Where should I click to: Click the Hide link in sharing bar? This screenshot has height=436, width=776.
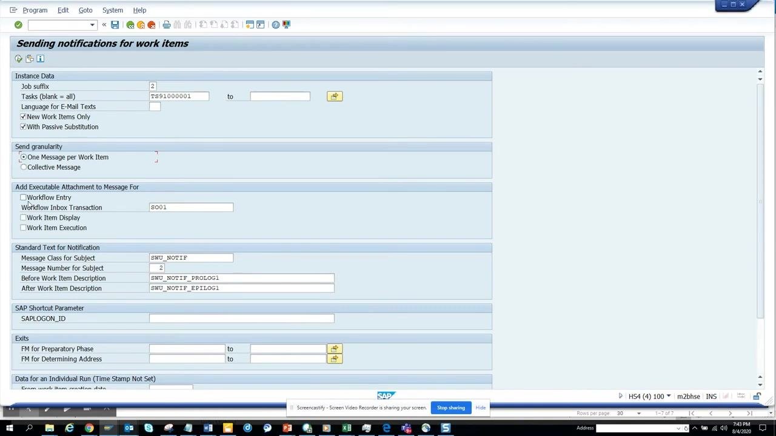point(480,408)
